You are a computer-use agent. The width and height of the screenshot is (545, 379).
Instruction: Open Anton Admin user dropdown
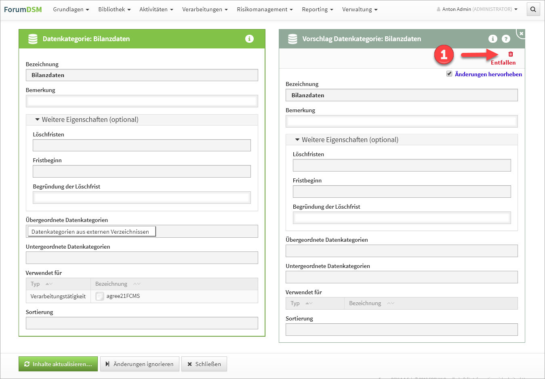click(477, 9)
